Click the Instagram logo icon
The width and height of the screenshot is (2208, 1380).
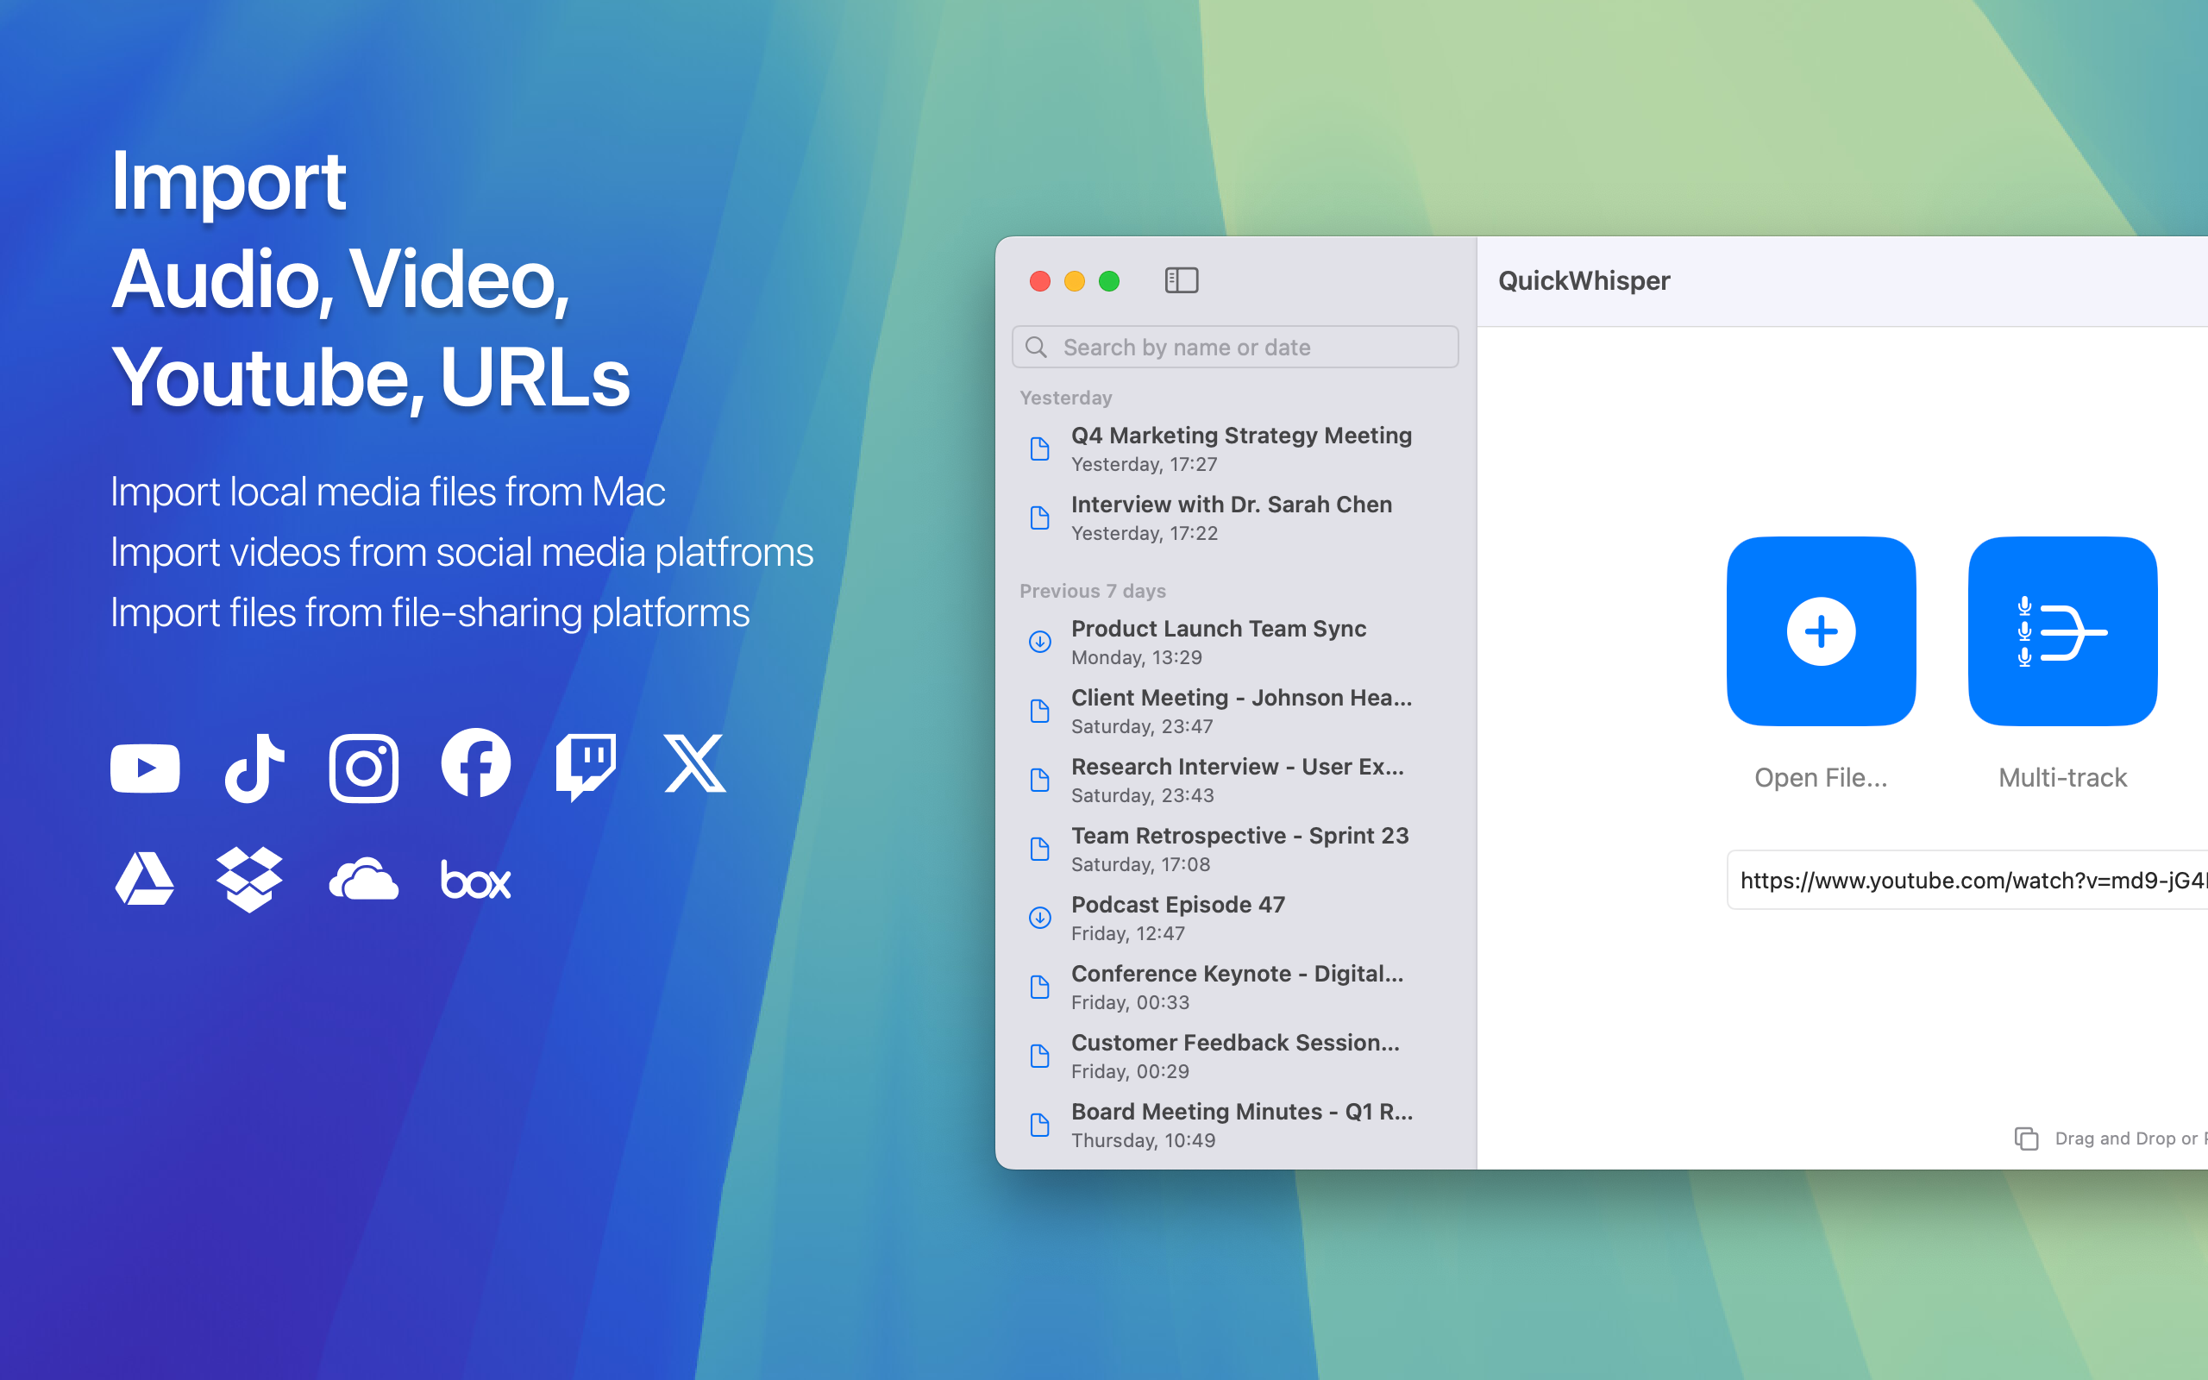363,768
